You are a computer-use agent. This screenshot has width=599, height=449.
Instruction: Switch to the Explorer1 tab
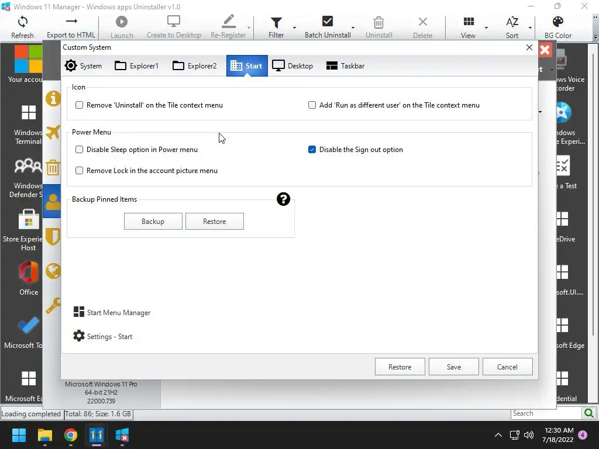coord(136,65)
